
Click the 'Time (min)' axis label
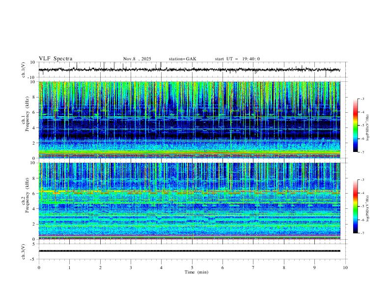[196, 272]
